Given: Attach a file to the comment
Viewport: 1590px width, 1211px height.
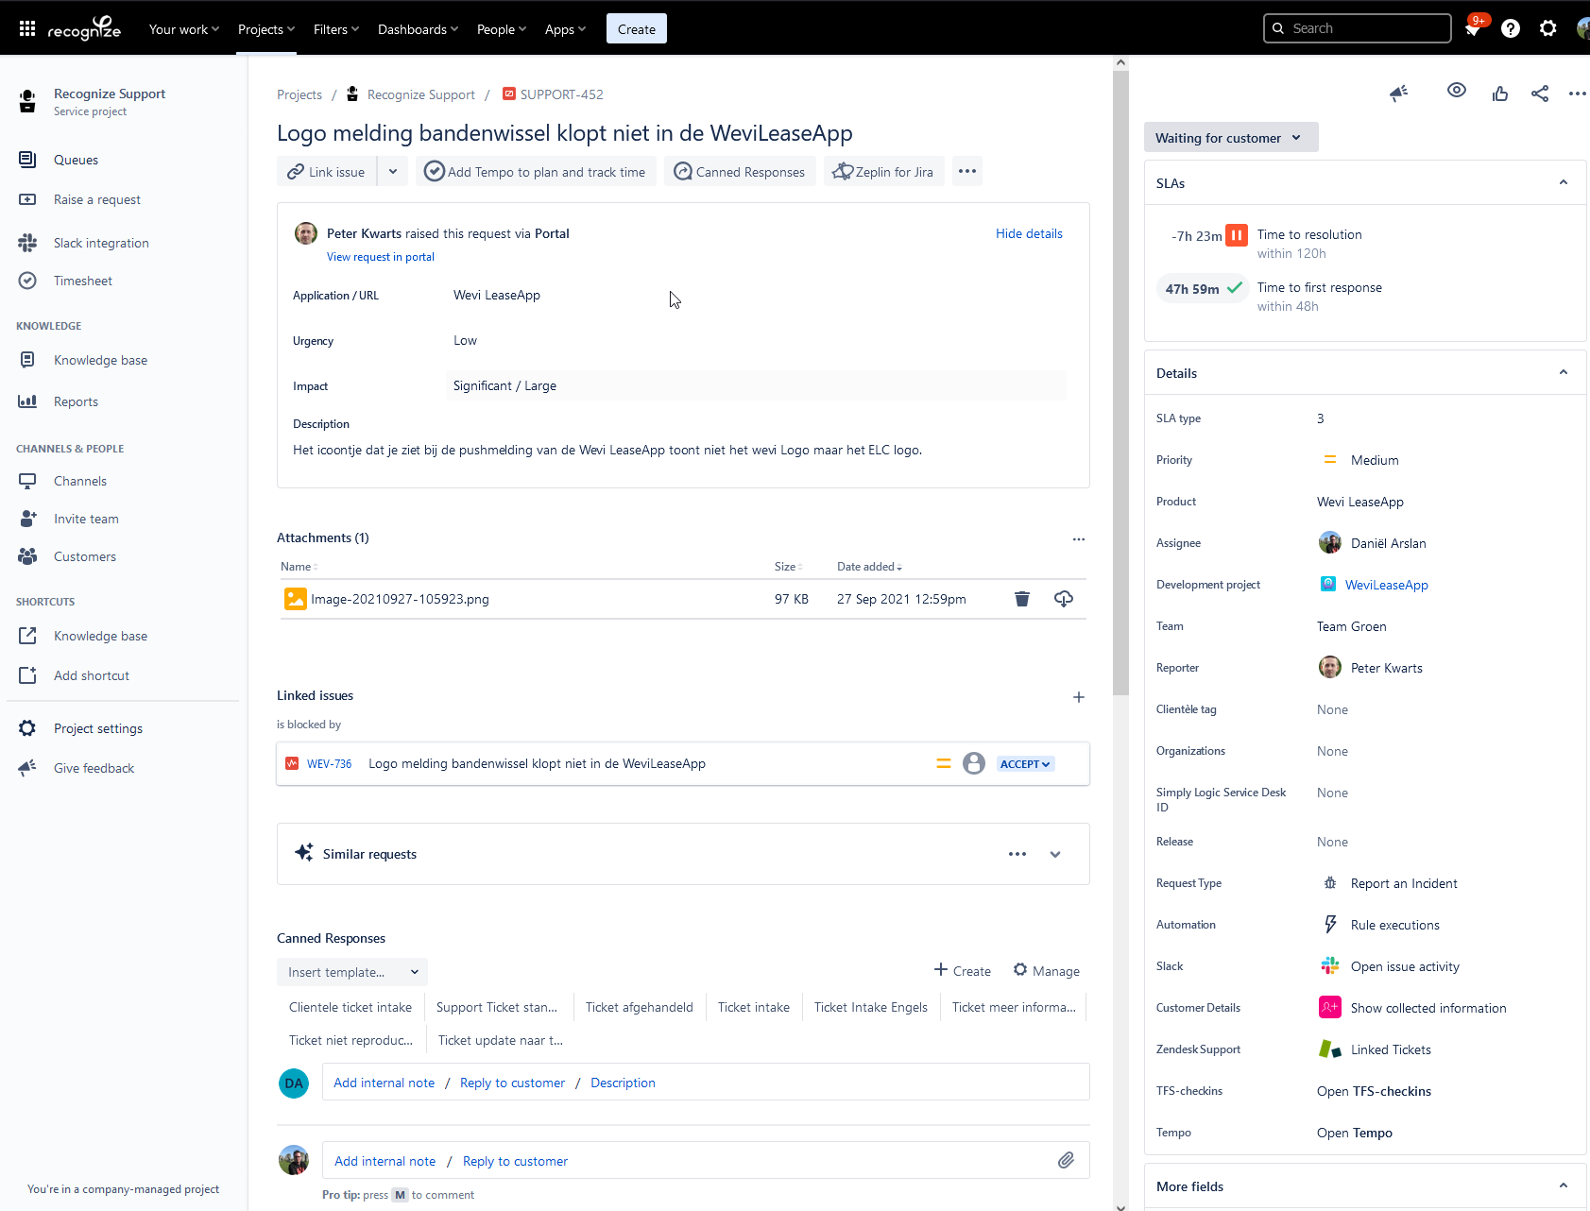Looking at the screenshot, I should pyautogui.click(x=1068, y=1160).
